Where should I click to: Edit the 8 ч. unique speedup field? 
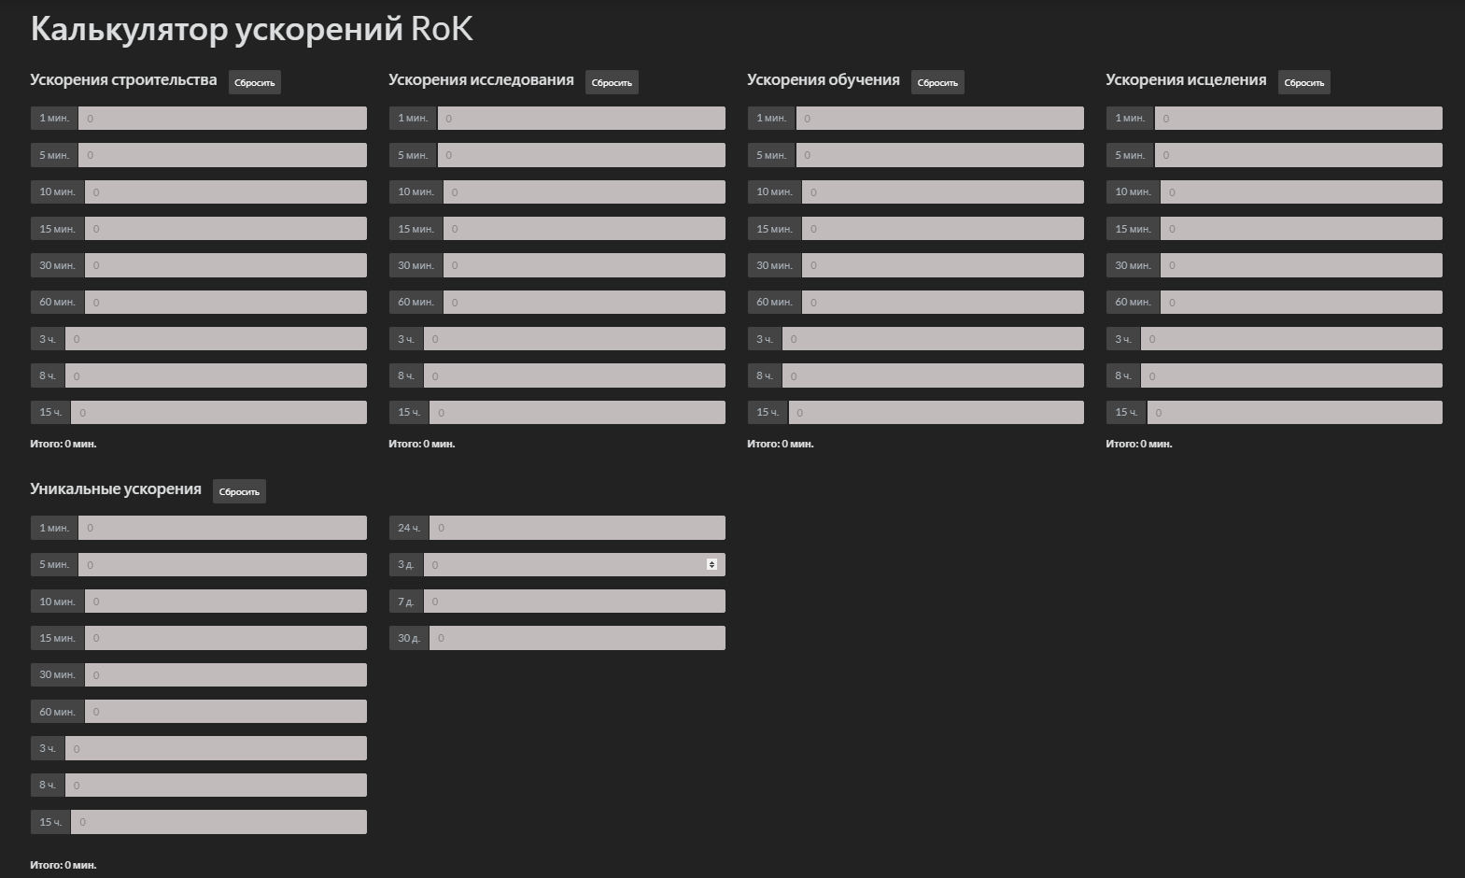[216, 785]
